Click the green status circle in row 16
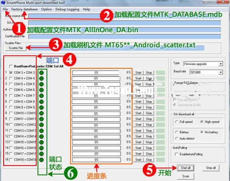Screen dimensions: 230x181 click(x=42, y=159)
